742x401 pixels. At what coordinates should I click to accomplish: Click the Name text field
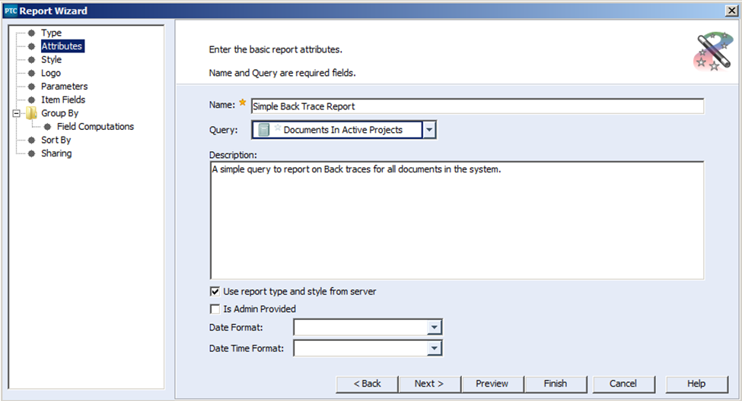477,106
